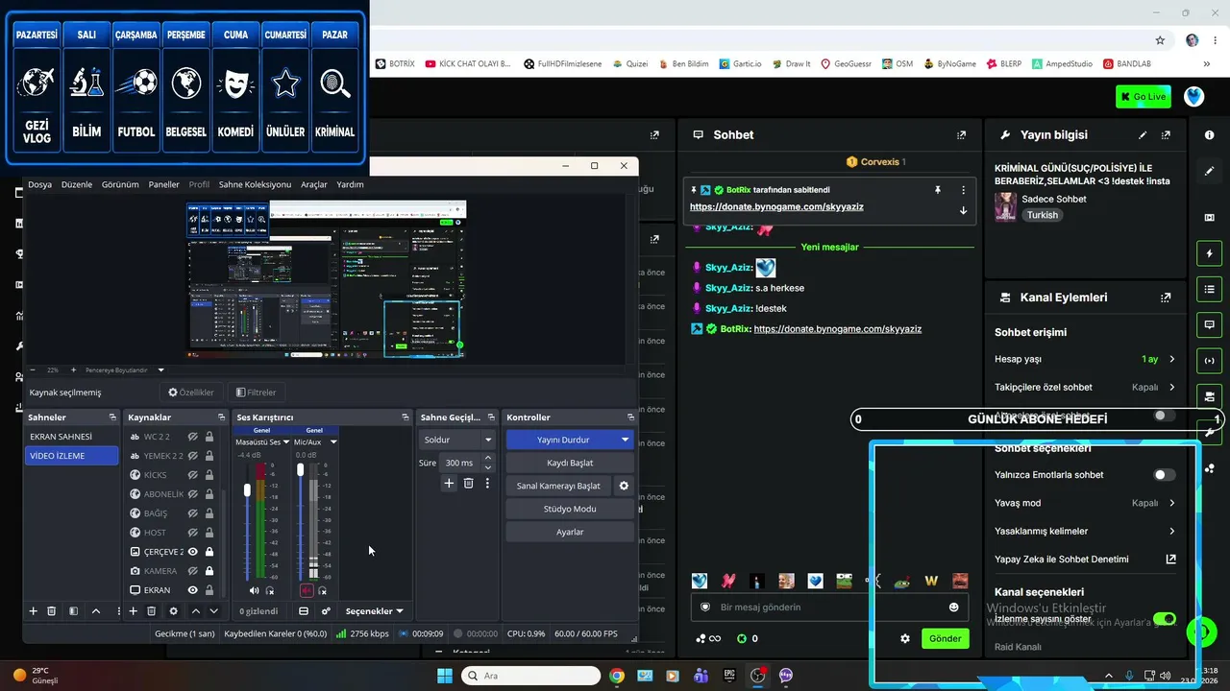The image size is (1230, 691).
Task: Open chat settings gear beside Gönder
Action: point(905,638)
